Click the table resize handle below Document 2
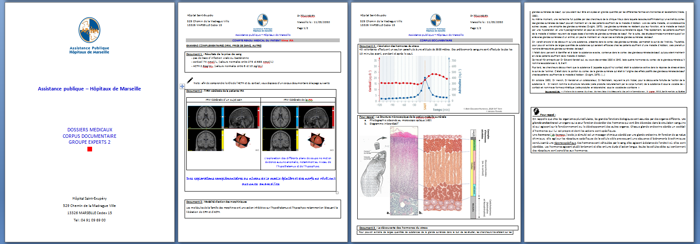700x244 pixels. pyautogui.click(x=337, y=193)
